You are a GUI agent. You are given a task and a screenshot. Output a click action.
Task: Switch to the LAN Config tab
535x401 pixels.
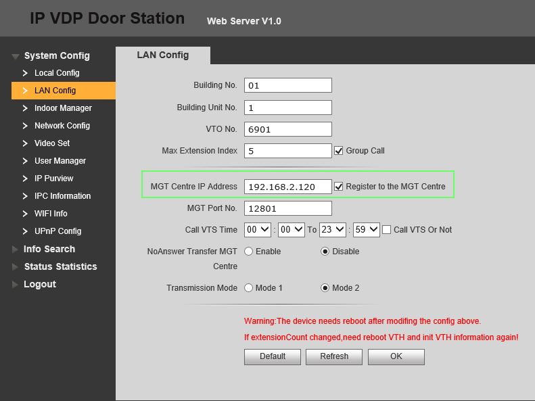point(162,55)
